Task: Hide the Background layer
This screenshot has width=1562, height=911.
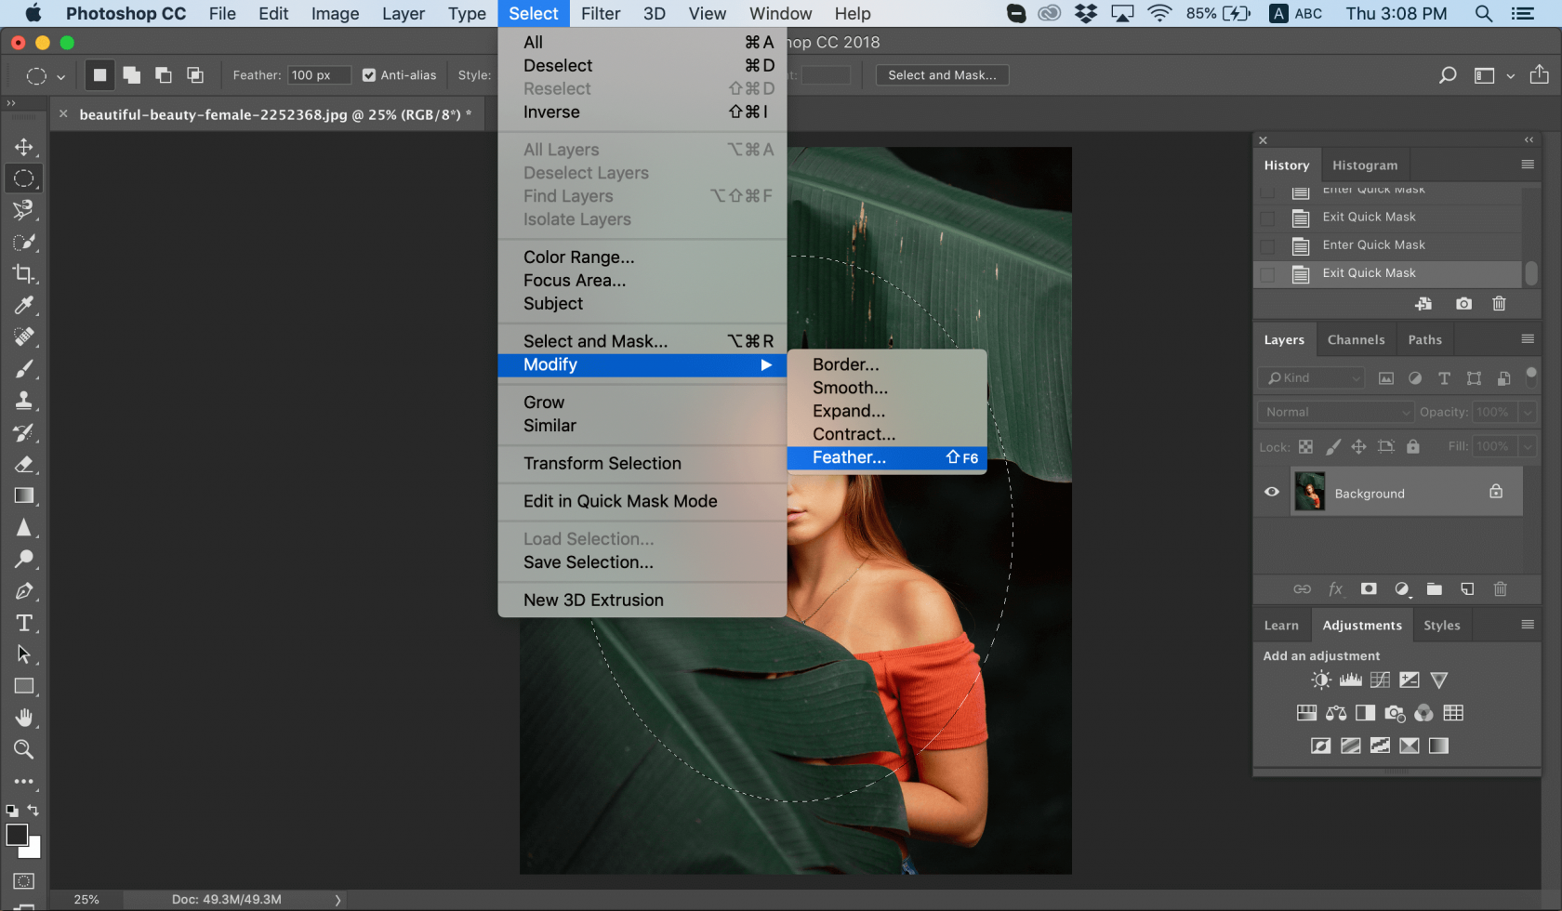Action: (x=1270, y=492)
